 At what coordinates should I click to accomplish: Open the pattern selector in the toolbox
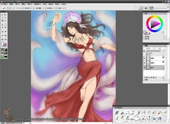click(2, 53)
